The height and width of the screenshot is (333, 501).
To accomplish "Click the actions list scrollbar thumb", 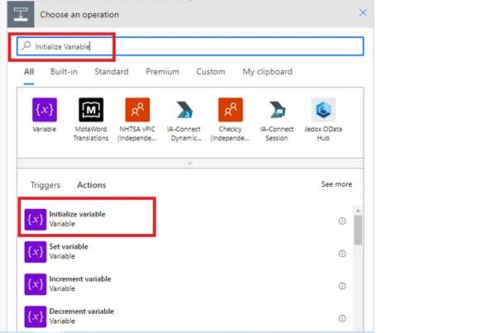I will pos(358,230).
